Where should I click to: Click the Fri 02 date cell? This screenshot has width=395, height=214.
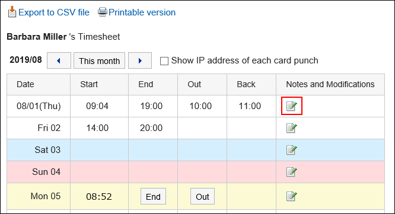[39, 128]
